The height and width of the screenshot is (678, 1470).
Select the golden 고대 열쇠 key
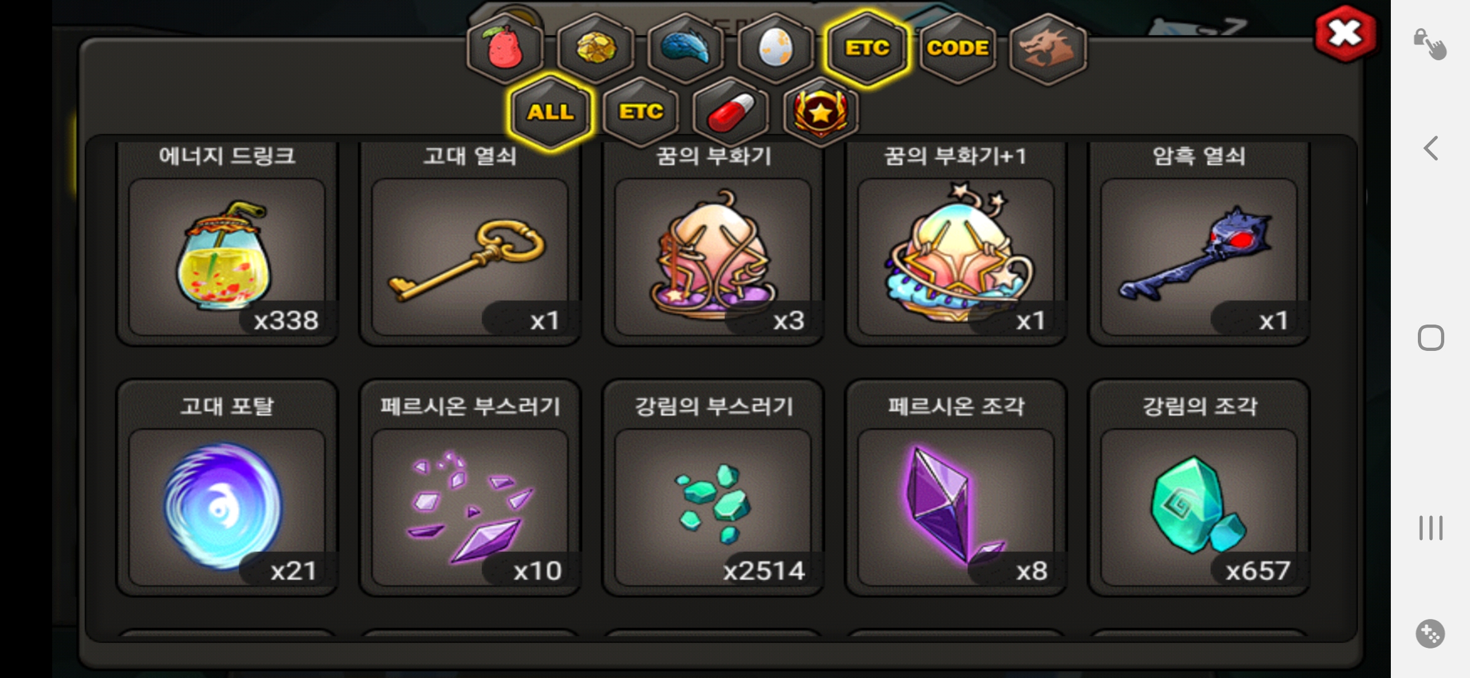click(x=470, y=244)
